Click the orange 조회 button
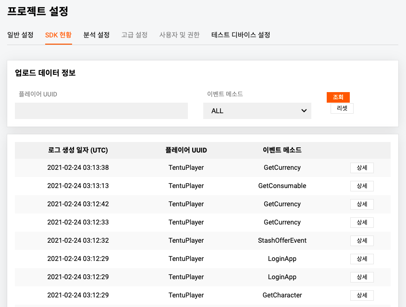 [338, 97]
